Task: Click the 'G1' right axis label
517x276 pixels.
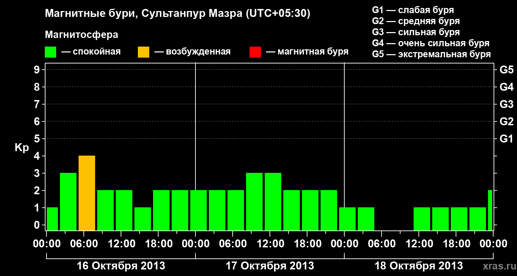Action: coord(506,139)
